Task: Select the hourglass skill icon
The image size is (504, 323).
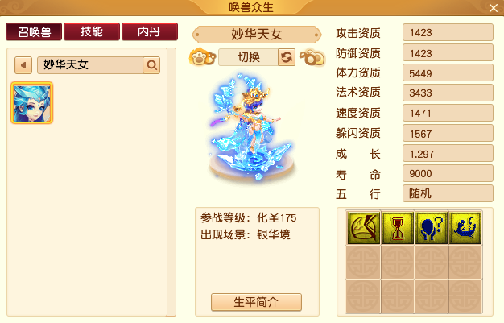Action: click(398, 227)
